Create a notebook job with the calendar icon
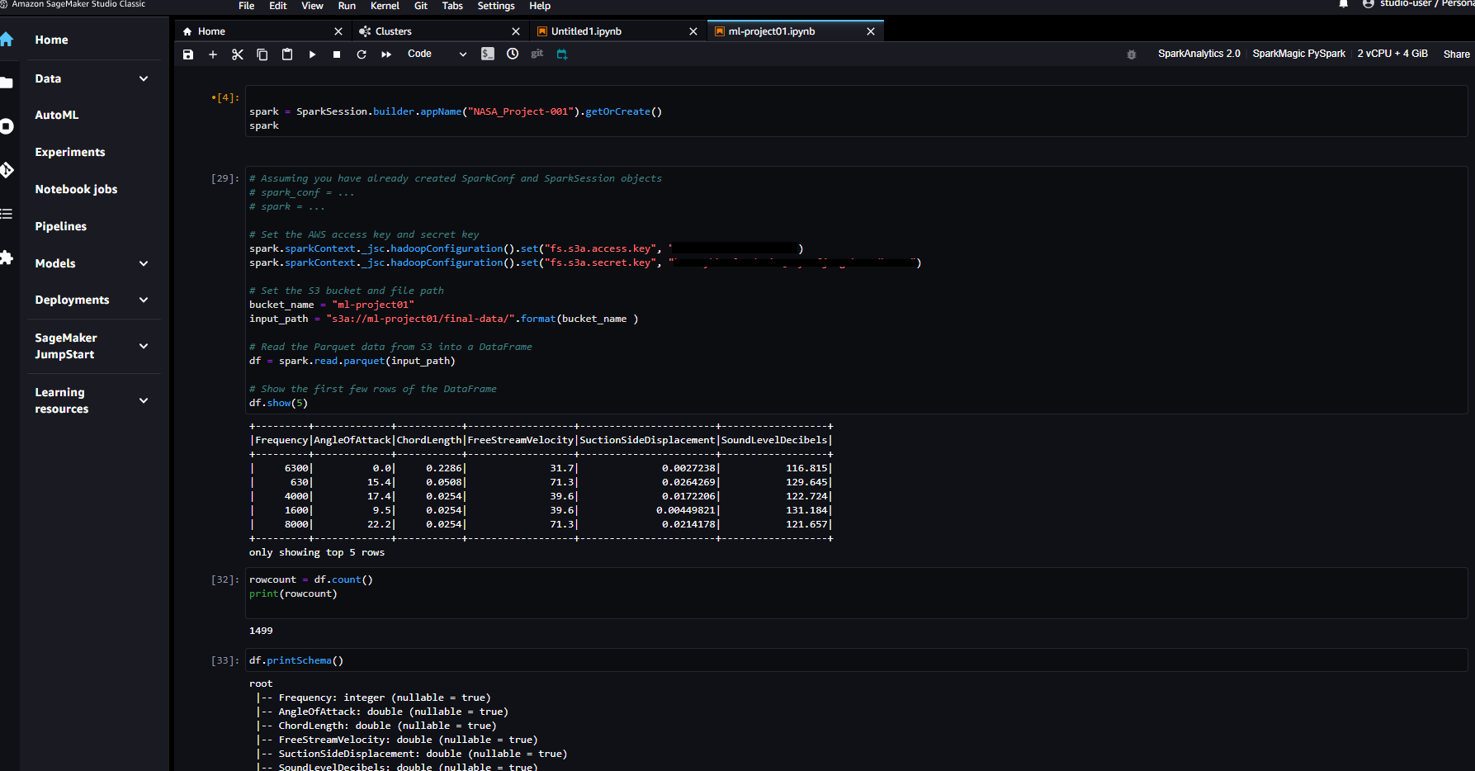Screen dimensions: 1475x771 tap(562, 54)
